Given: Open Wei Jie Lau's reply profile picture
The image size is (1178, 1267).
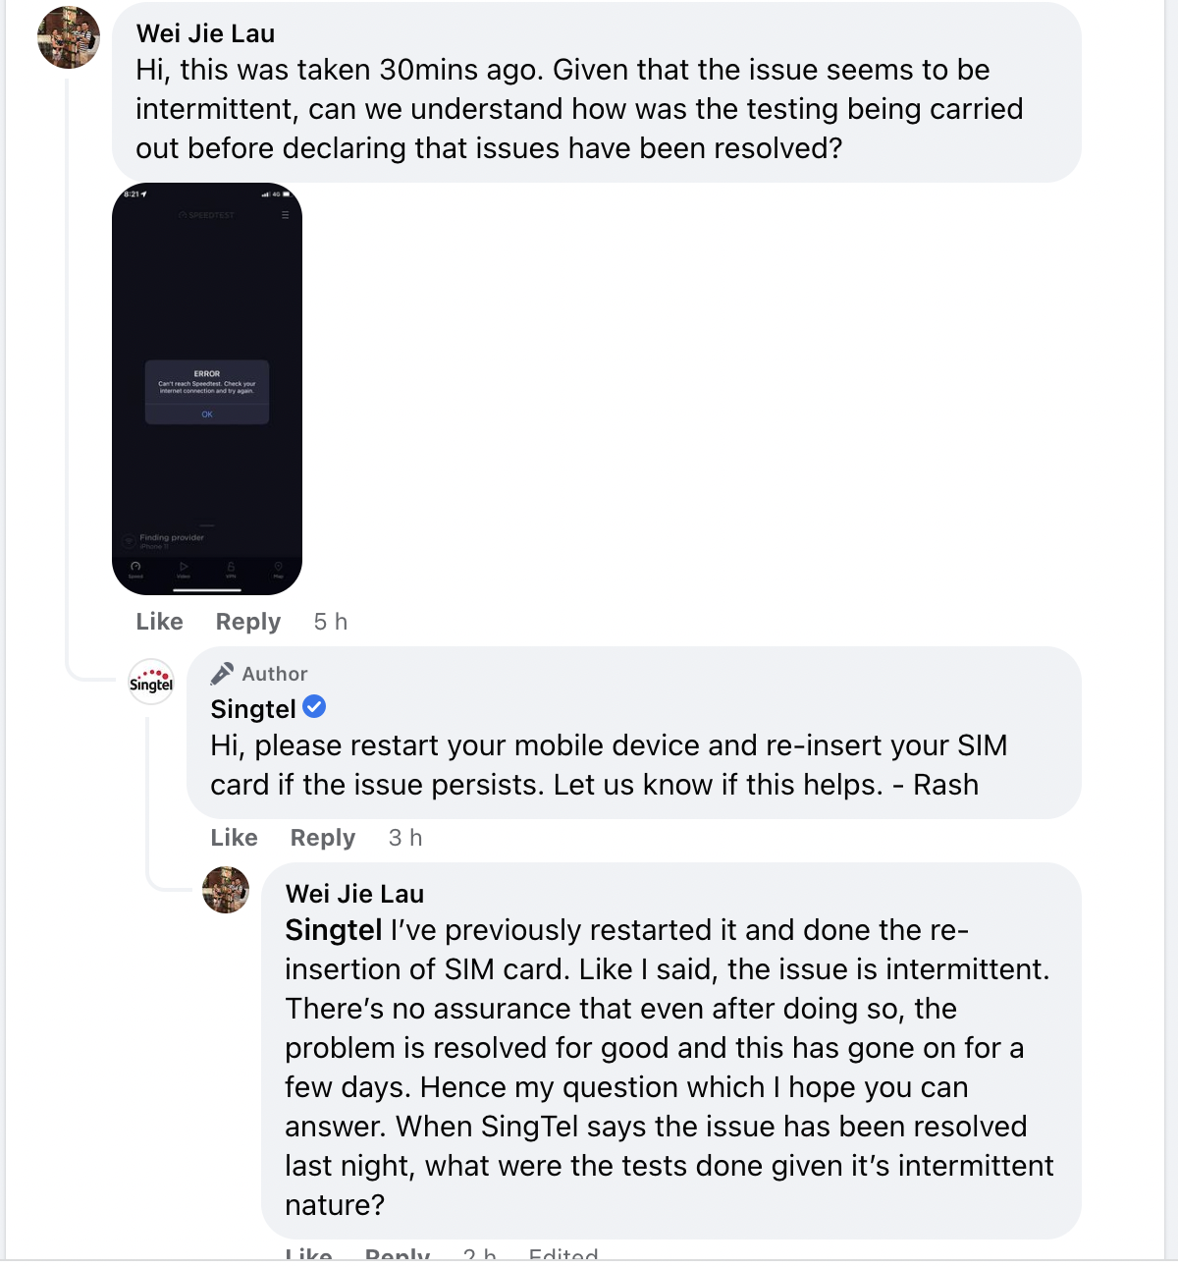Looking at the screenshot, I should tap(226, 890).
